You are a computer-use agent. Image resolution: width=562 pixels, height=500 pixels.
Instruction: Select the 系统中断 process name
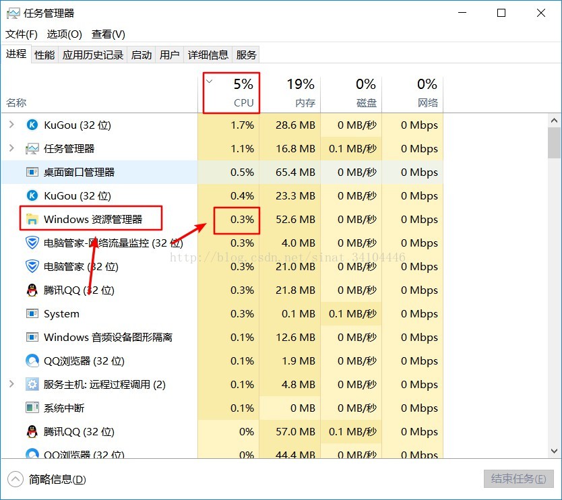pyautogui.click(x=64, y=408)
